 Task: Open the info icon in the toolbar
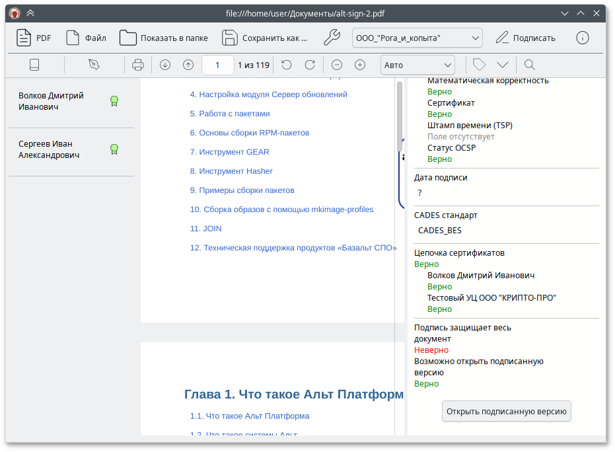click(582, 38)
